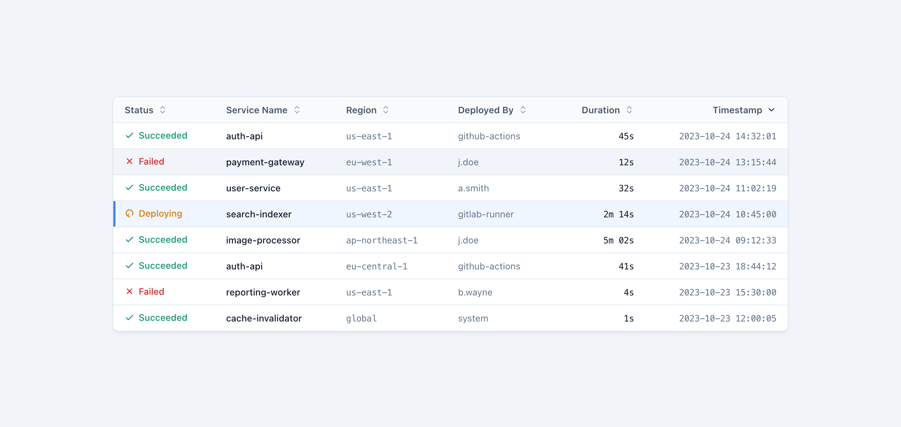Screen dimensions: 901x427
Task: Open the payment-gateway service entry
Action: (265, 162)
